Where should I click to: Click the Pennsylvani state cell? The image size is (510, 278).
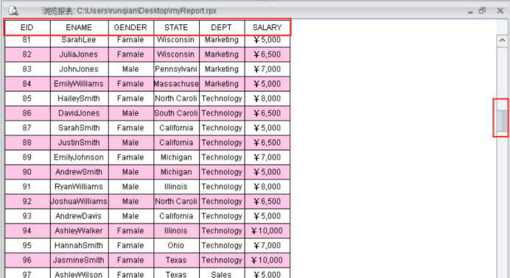tap(176, 69)
